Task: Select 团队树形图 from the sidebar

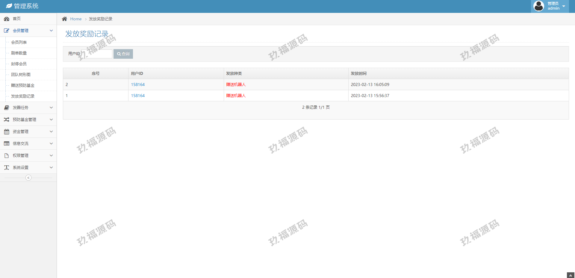Action: click(21, 75)
